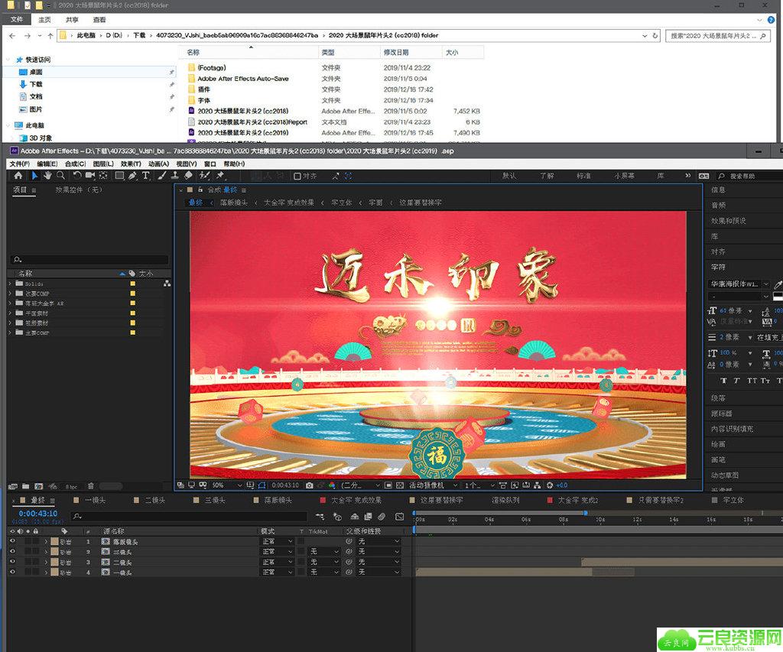Open the 1个... view layout dropdown
This screenshot has height=652, width=783.
coord(479,485)
